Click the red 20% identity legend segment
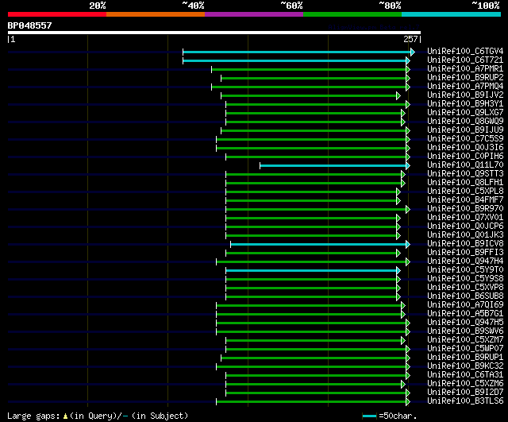 [57, 14]
